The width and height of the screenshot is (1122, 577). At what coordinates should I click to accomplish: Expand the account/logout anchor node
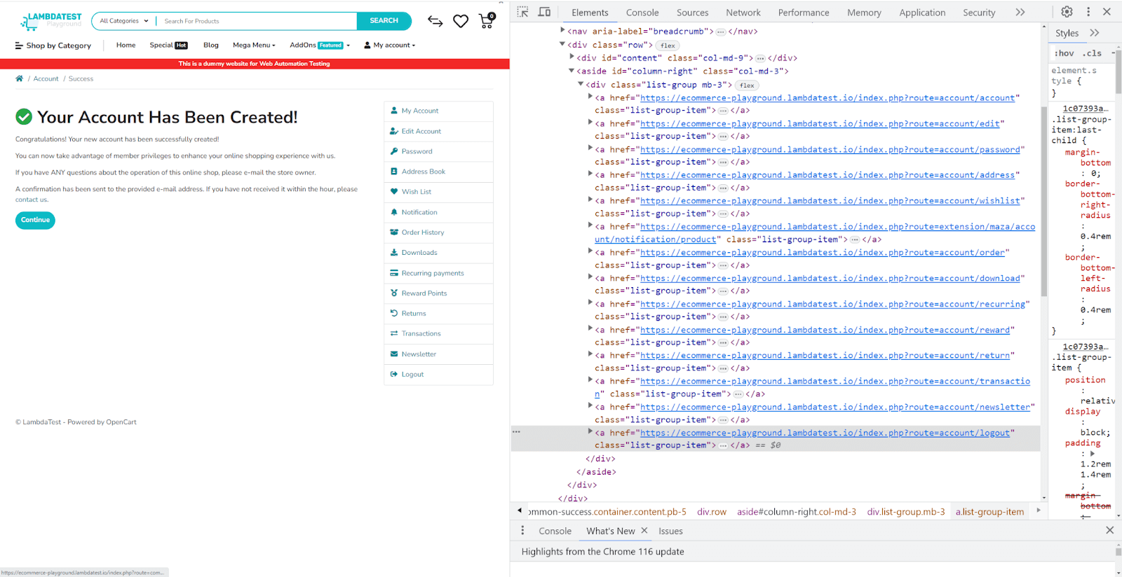(590, 432)
